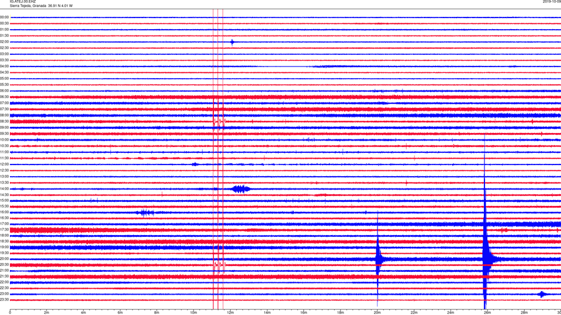The image size is (561, 315).
Task: Click the smaller event near 20m on the 20:00 trace
Action: point(378,259)
